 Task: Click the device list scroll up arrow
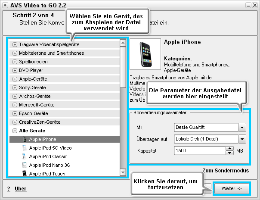[x=123, y=43]
